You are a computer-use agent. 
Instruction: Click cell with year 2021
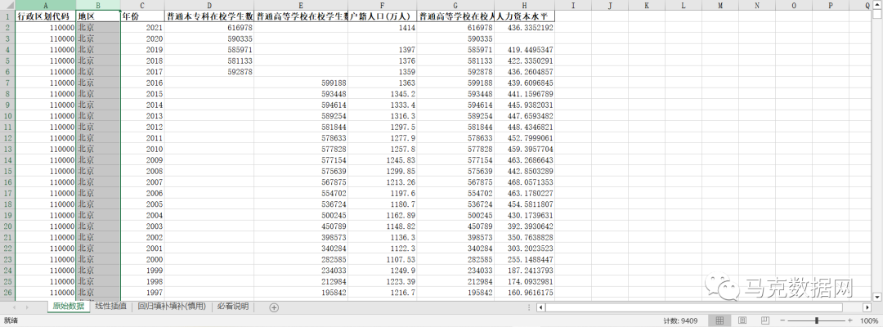tap(142, 28)
